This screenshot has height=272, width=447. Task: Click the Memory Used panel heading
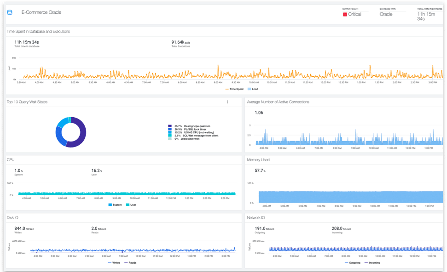(258, 160)
